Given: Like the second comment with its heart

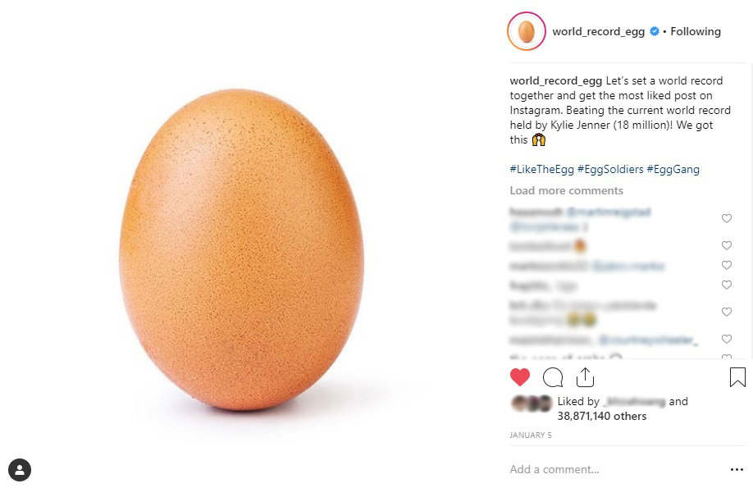Looking at the screenshot, I should 727,245.
